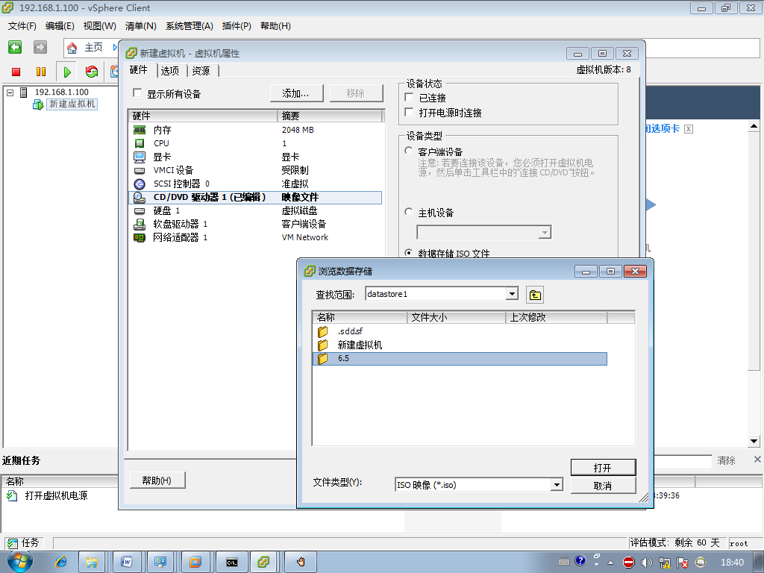Select the 数据存储 ISO 文件 radio button
The width and height of the screenshot is (764, 573).
(x=409, y=253)
